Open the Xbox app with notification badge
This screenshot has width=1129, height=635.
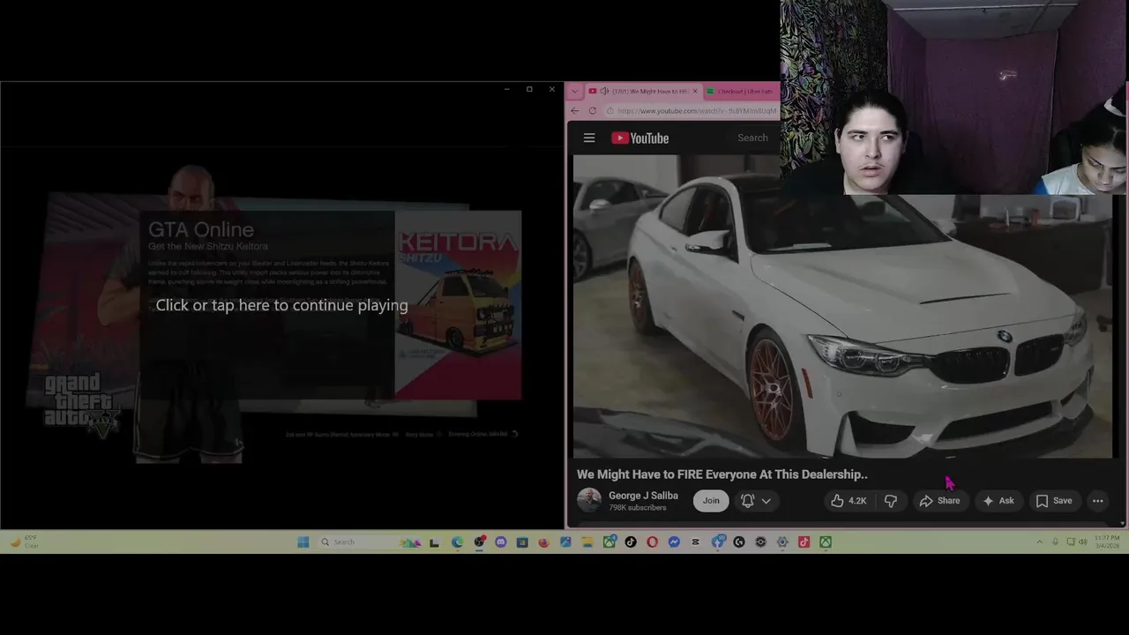pos(609,542)
